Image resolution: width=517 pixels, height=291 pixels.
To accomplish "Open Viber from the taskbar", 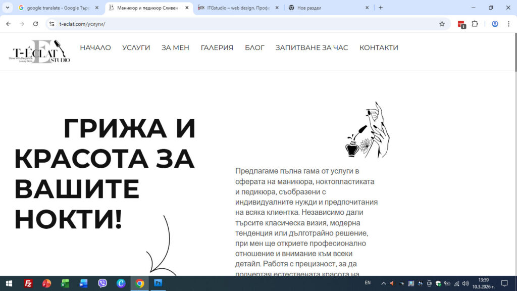I will (102, 283).
